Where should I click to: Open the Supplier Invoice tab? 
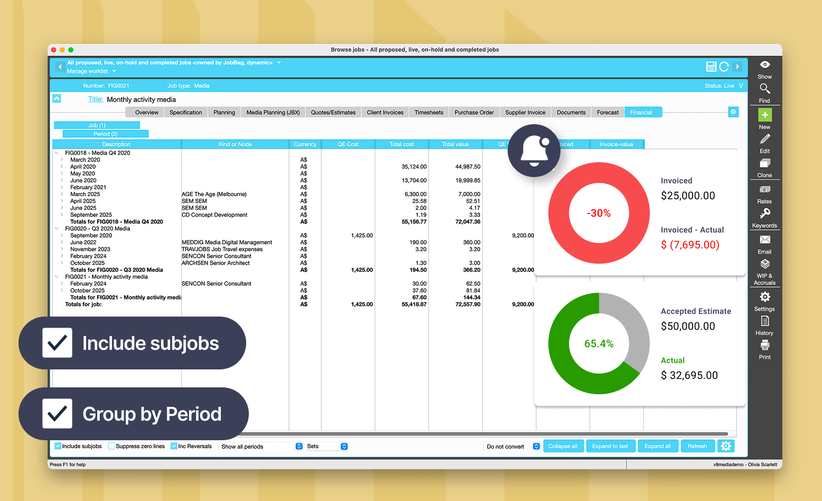pos(525,113)
